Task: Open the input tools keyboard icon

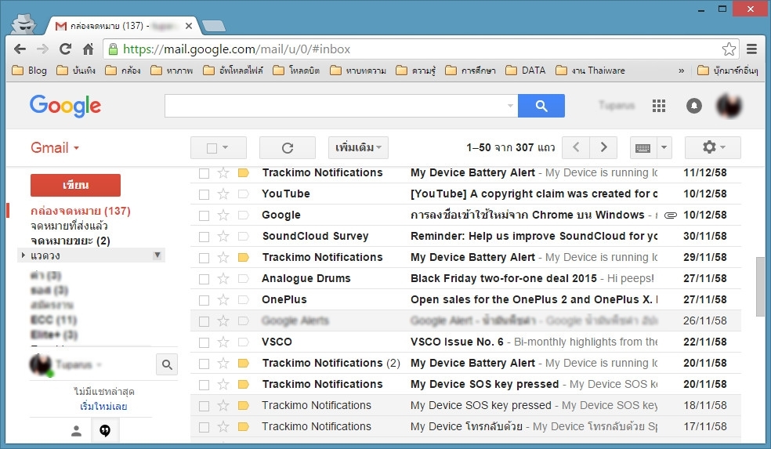Action: 643,147
